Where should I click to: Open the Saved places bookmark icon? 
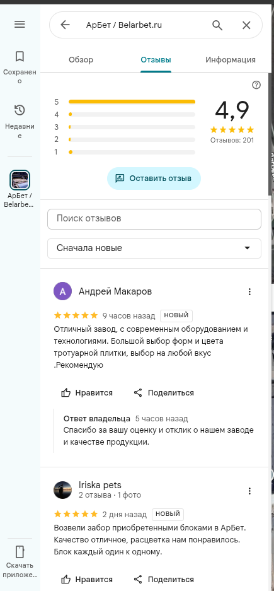(20, 57)
